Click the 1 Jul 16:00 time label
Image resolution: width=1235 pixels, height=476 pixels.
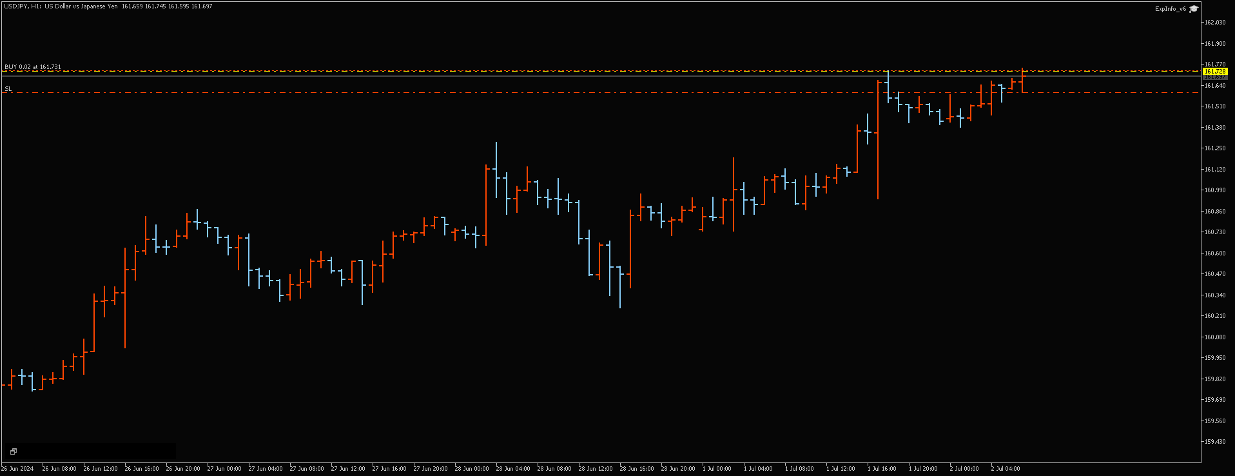coord(882,469)
